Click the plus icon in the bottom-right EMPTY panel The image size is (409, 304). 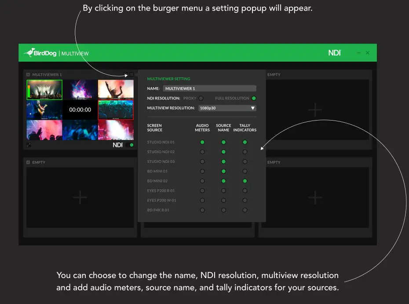click(315, 197)
